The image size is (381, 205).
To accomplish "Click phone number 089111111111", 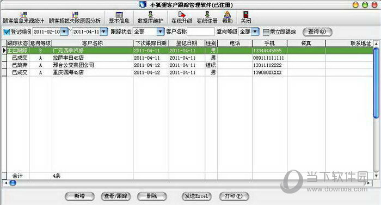I will tap(268, 58).
